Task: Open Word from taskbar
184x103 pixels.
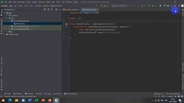Action: coord(30,100)
